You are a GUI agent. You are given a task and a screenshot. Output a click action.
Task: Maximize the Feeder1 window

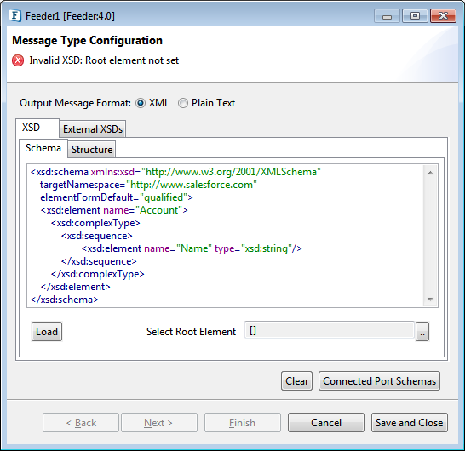click(x=415, y=16)
